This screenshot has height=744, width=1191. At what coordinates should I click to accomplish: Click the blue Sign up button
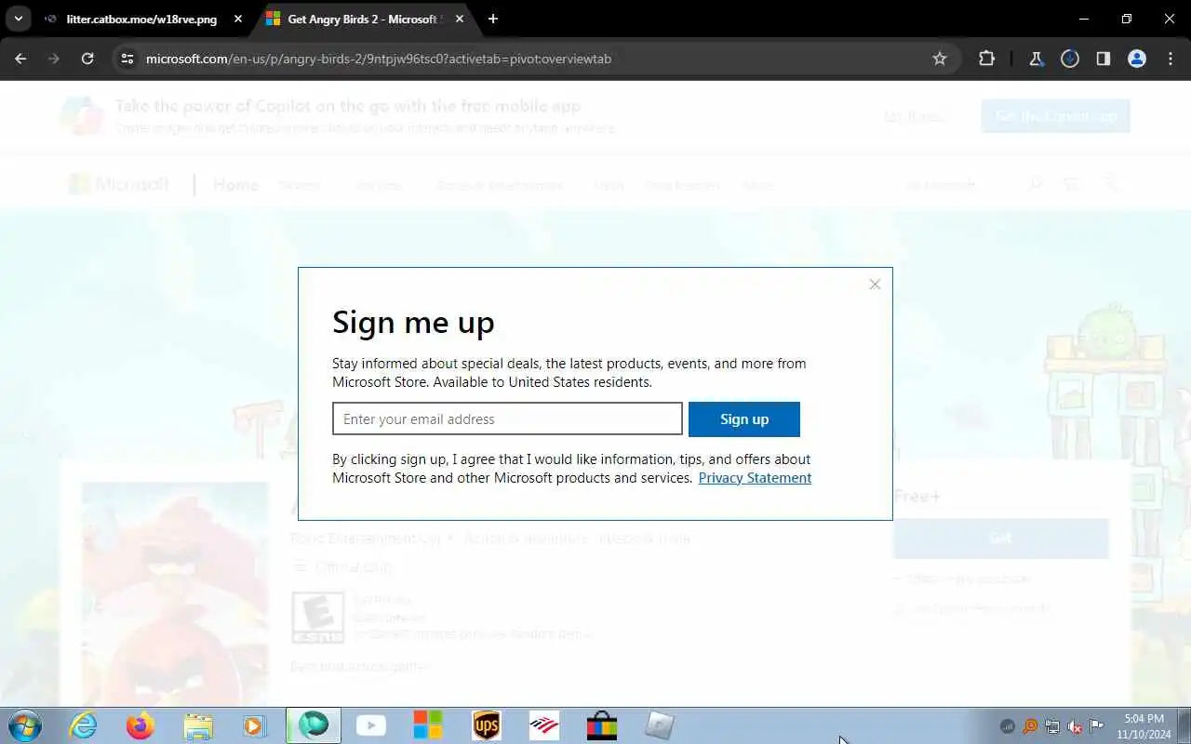(744, 418)
